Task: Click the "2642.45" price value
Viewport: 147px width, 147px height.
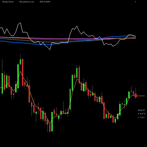Action: tap(141, 110)
